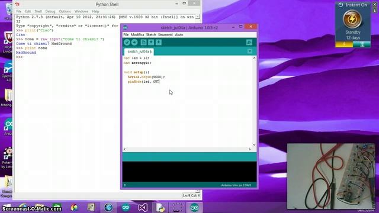
Task: Click the OpenOffice desktop shortcut icon
Action: click(8, 72)
